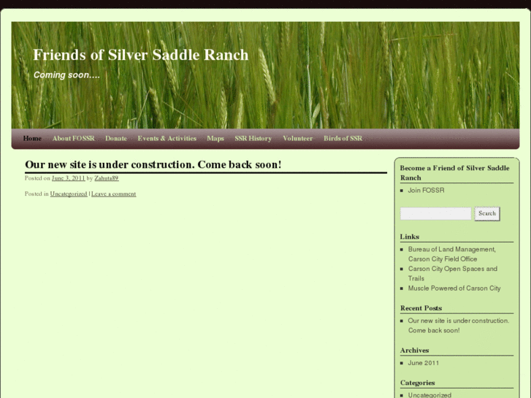Screen dimensions: 531x398
Task: Click the grain field header banner image
Action: [266, 75]
